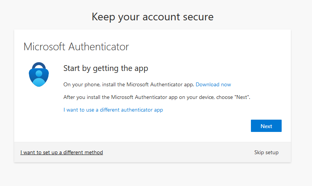
Task: Click the blank page background below the card
Action: (x=154, y=174)
